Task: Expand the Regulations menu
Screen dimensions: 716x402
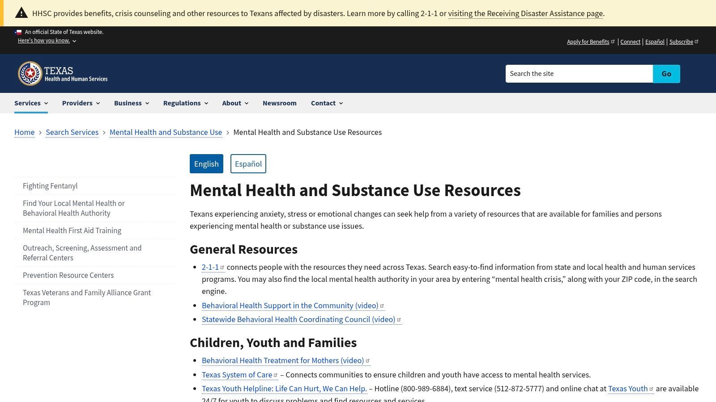Action: 186,103
